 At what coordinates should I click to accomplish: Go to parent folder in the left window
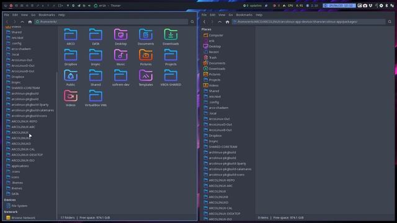click(x=22, y=22)
